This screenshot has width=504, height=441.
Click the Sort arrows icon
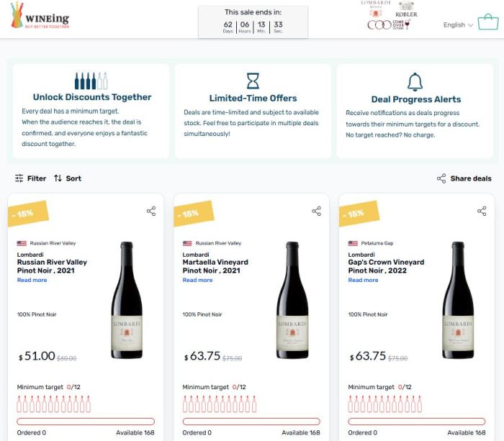pyautogui.click(x=58, y=178)
